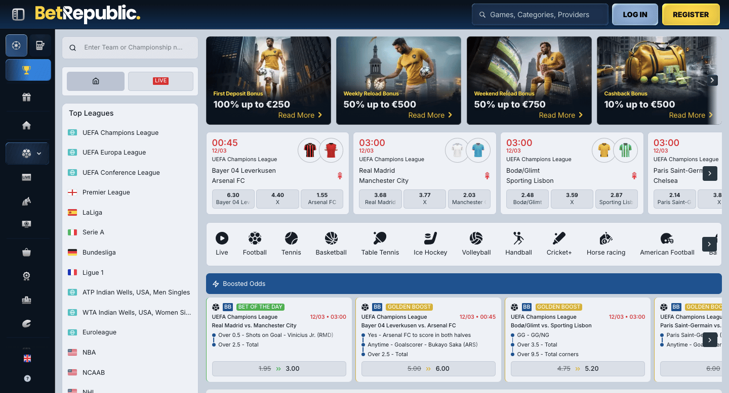Open the award ribbon badge icon
The image size is (729, 393).
pos(27,276)
